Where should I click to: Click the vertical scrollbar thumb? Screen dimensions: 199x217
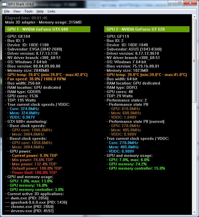coord(194,61)
